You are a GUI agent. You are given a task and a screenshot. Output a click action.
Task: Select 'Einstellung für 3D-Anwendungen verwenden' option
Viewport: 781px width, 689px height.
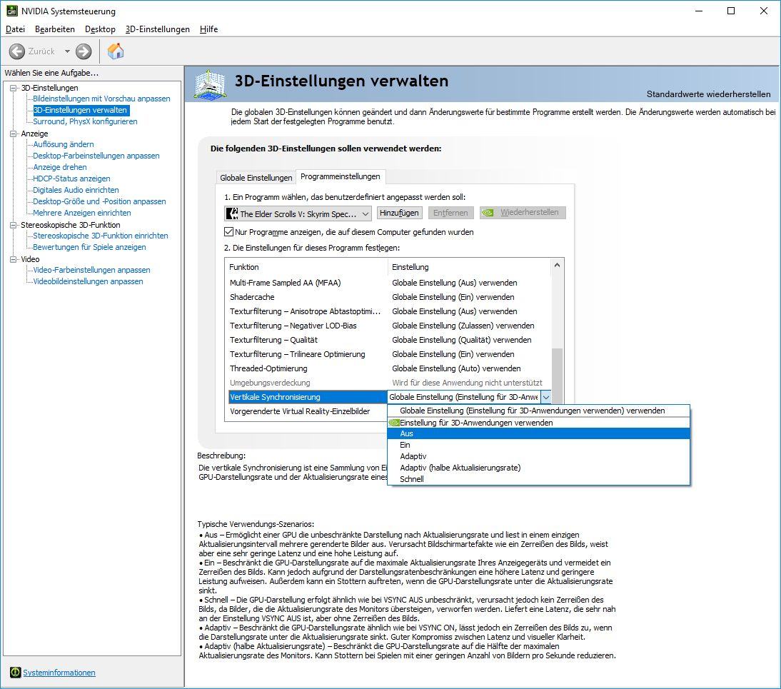pyautogui.click(x=538, y=423)
